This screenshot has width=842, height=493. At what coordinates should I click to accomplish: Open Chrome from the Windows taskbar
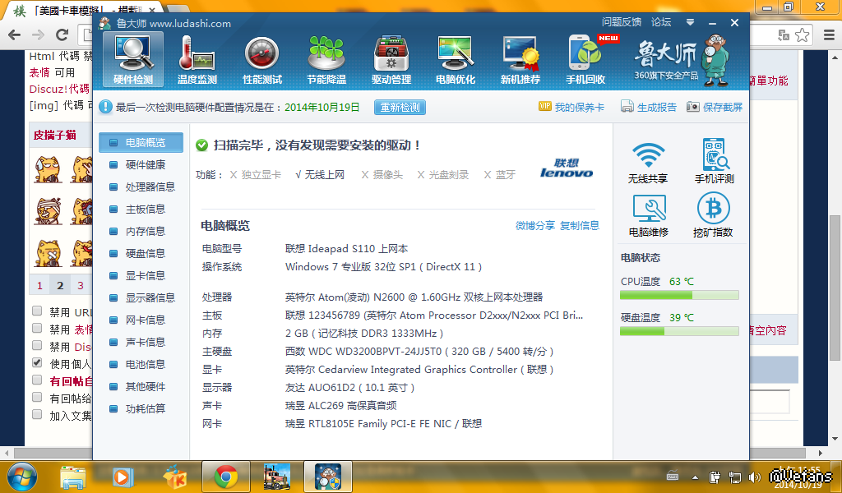[x=225, y=476]
